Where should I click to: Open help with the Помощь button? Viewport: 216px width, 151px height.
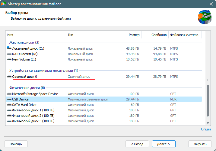click(x=16, y=144)
